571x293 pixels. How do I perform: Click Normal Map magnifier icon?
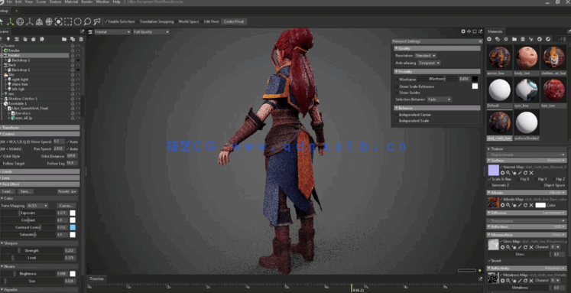tap(508, 173)
